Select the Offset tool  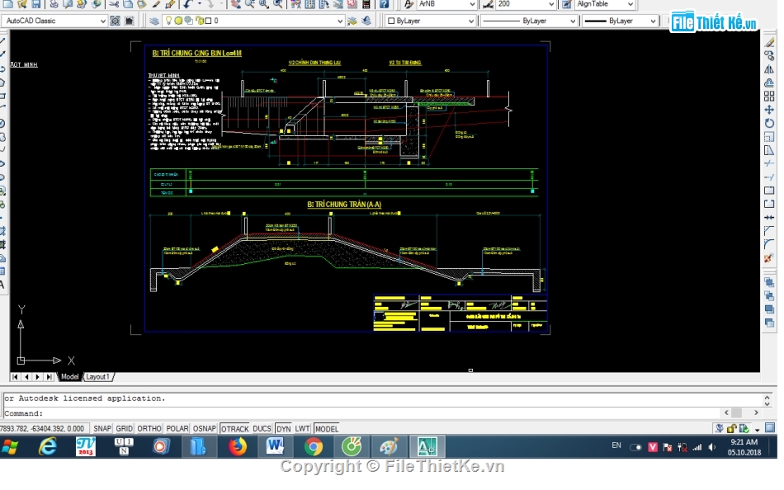click(769, 83)
